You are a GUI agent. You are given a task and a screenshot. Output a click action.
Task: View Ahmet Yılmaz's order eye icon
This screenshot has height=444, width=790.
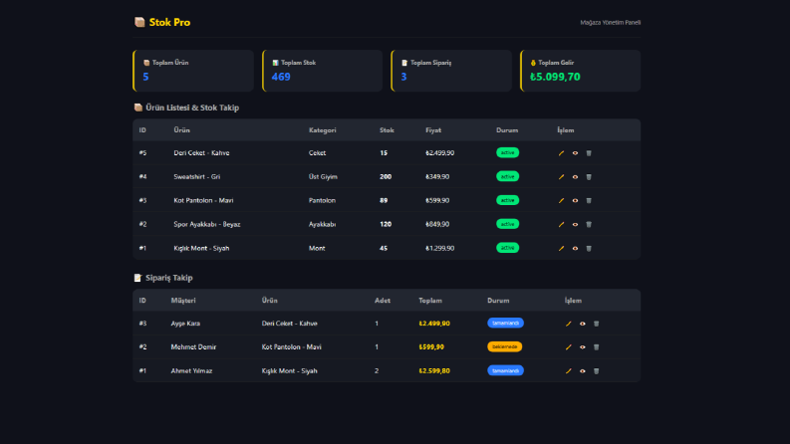583,371
